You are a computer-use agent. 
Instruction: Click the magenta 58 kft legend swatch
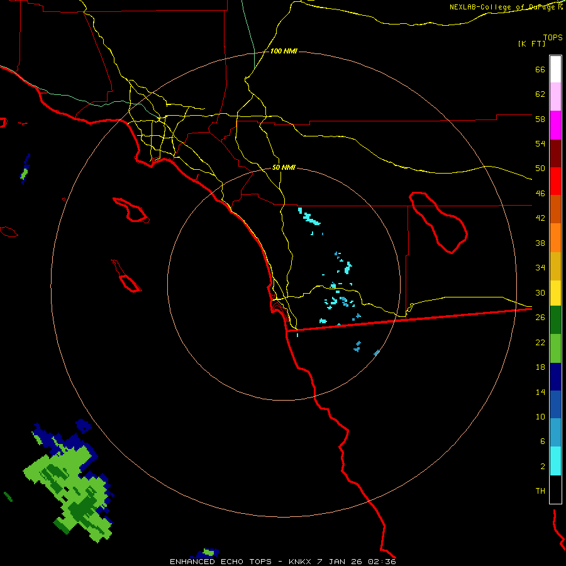[555, 125]
